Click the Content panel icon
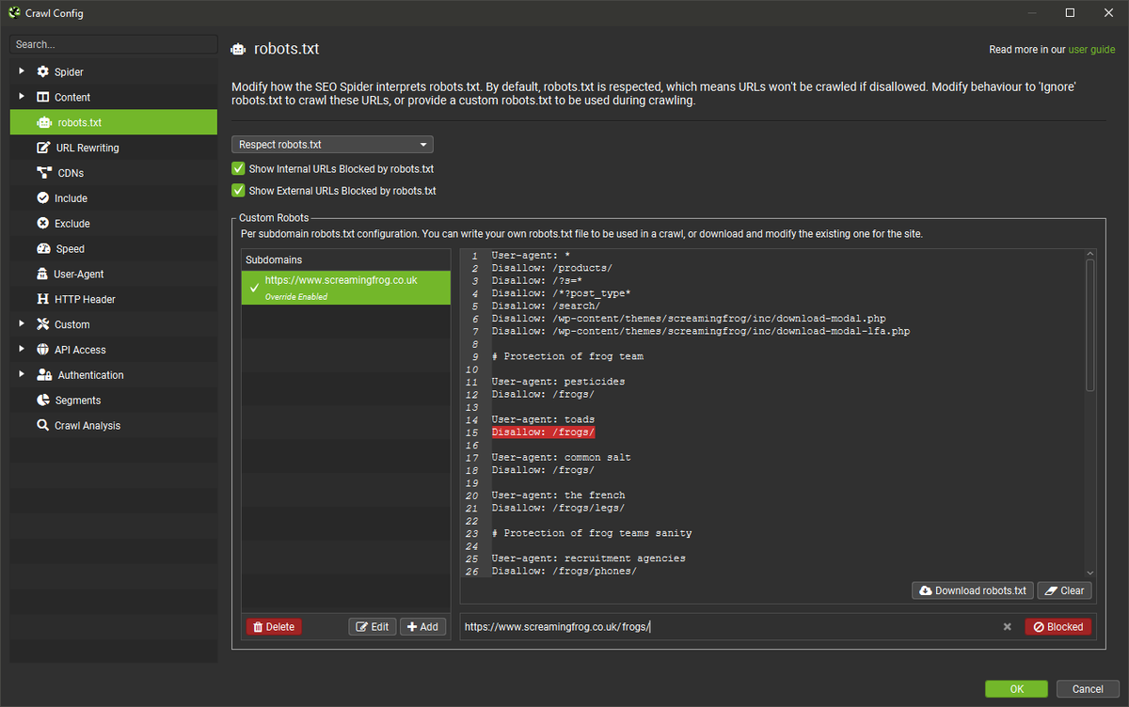The height and width of the screenshot is (707, 1129). 42,97
